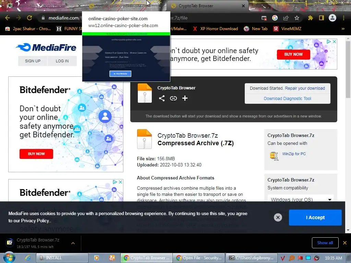Open the Extensions puzzle icon
The image size is (351, 263).
click(310, 18)
